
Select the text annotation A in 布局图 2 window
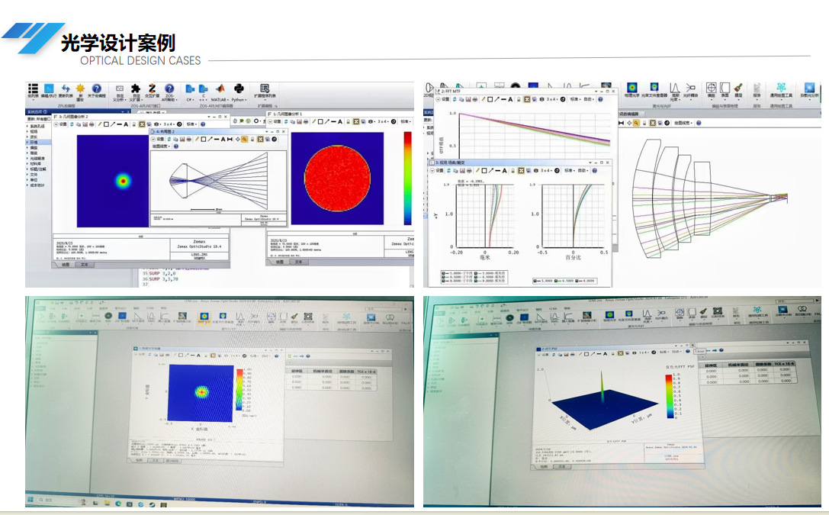pyautogui.click(x=223, y=139)
